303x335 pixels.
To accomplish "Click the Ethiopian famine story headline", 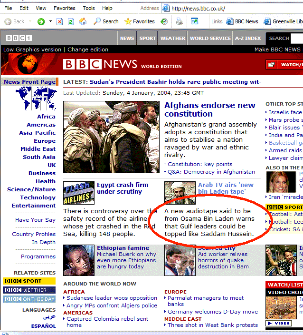I will [x=123, y=248].
